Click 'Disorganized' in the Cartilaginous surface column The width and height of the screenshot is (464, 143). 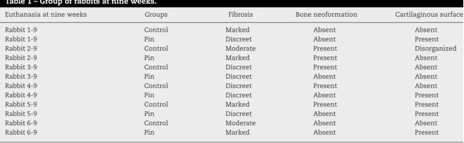(436, 48)
